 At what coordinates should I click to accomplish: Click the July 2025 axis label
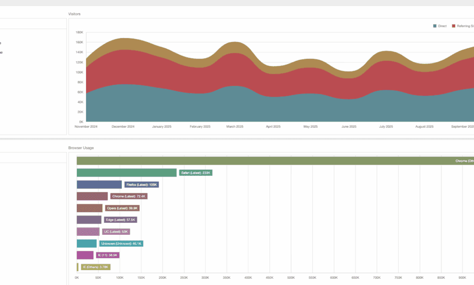pyautogui.click(x=386, y=127)
